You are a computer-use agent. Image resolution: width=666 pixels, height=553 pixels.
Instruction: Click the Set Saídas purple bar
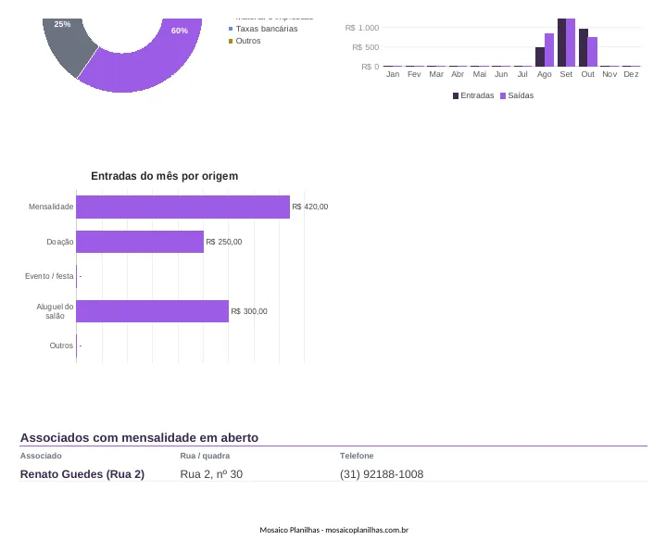click(571, 43)
